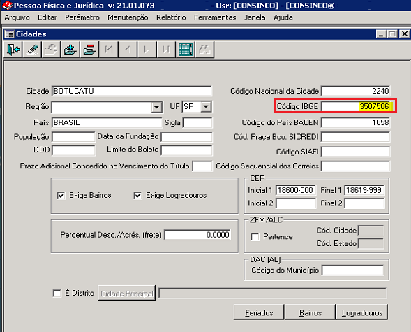The height and width of the screenshot is (332, 411).
Task: Click the Sigla input field
Action: 197,122
